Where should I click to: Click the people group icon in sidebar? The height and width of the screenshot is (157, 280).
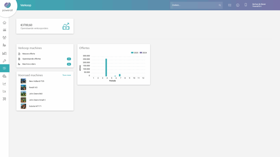(4, 38)
